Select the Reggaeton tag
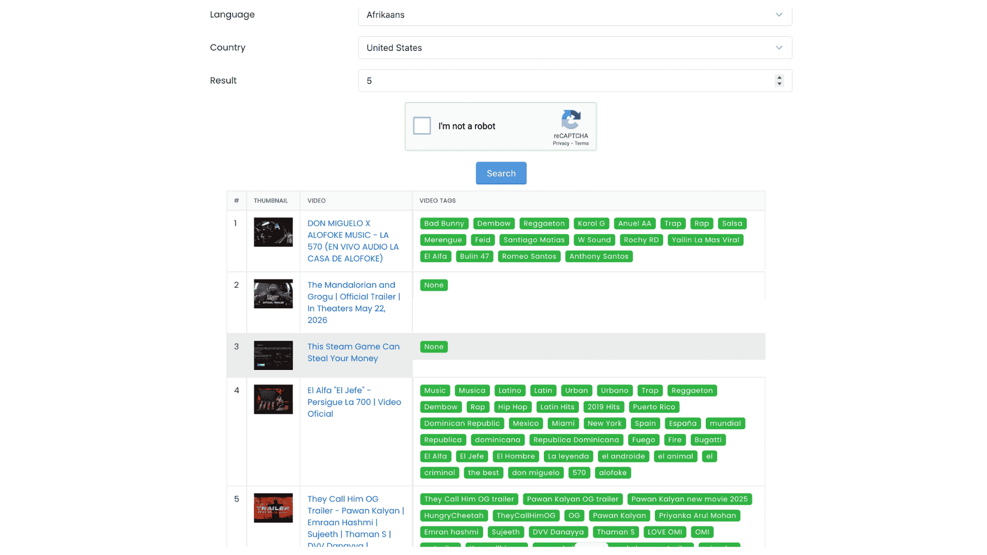 click(x=544, y=223)
